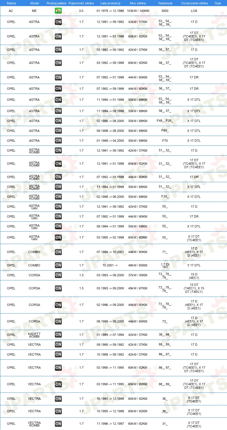Select the '48kW / 65KM' power cell

(138, 265)
